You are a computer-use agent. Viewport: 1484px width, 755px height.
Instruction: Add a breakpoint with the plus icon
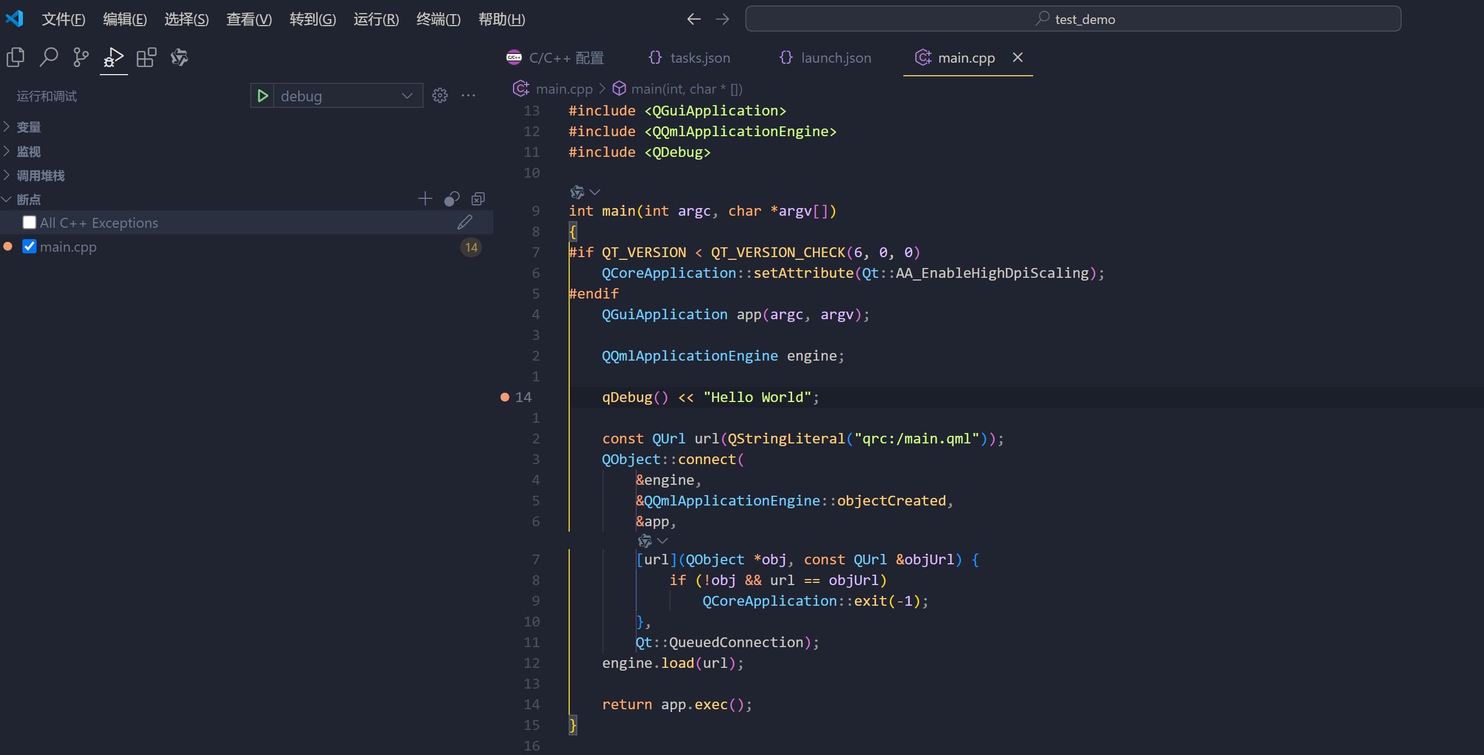coord(425,199)
